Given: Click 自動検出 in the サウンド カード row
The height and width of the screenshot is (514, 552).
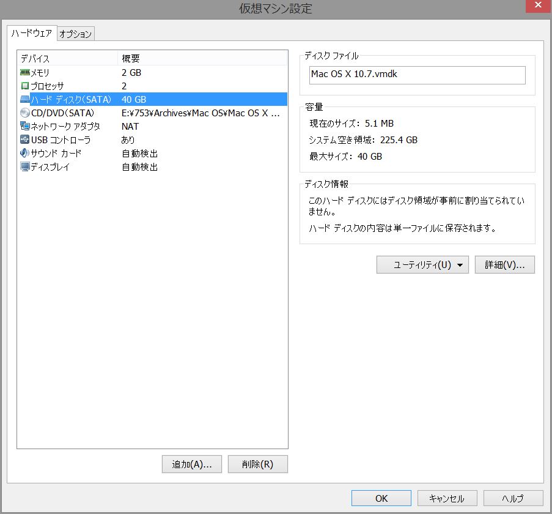Looking at the screenshot, I should point(140,153).
